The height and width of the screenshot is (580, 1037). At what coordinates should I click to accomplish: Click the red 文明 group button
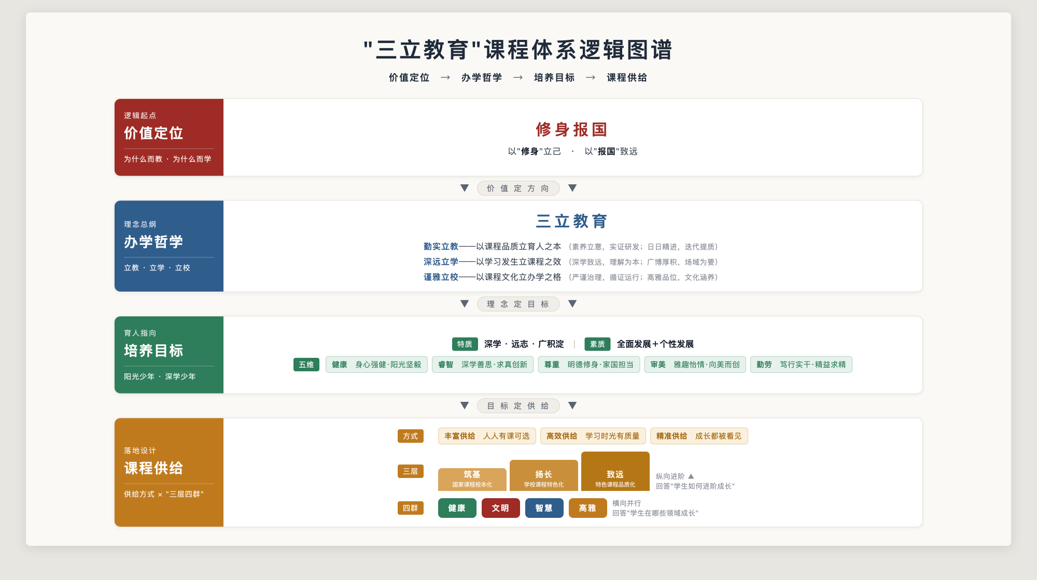pos(501,508)
